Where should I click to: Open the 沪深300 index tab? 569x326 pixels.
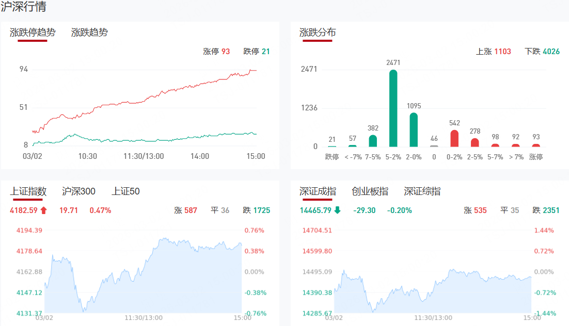[78, 191]
